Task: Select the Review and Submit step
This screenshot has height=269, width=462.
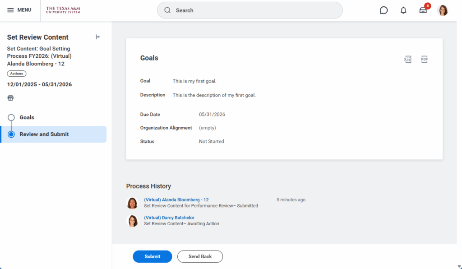Action: (53, 134)
